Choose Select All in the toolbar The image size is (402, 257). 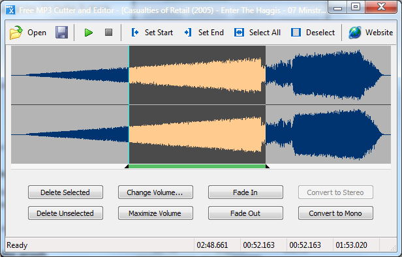click(257, 33)
